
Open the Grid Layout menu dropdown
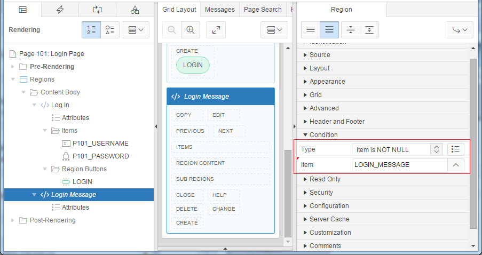click(x=274, y=30)
